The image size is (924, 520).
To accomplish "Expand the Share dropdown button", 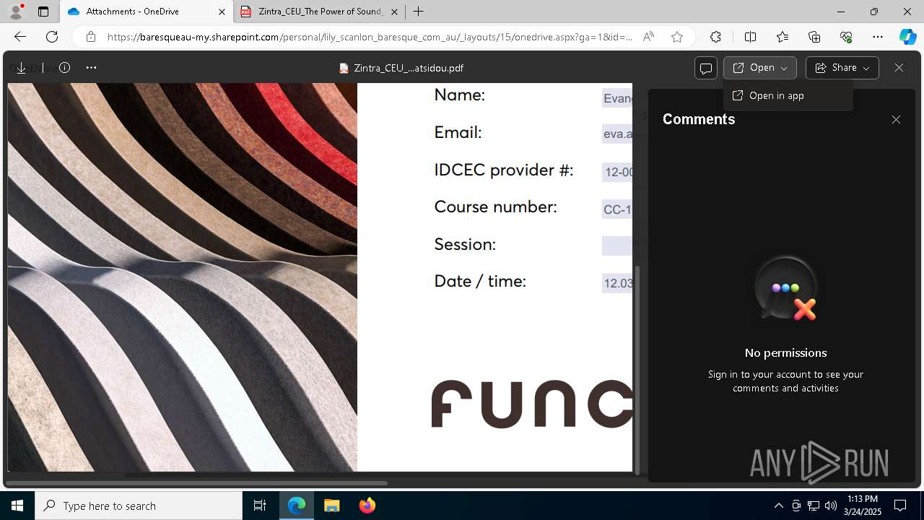I will [842, 68].
